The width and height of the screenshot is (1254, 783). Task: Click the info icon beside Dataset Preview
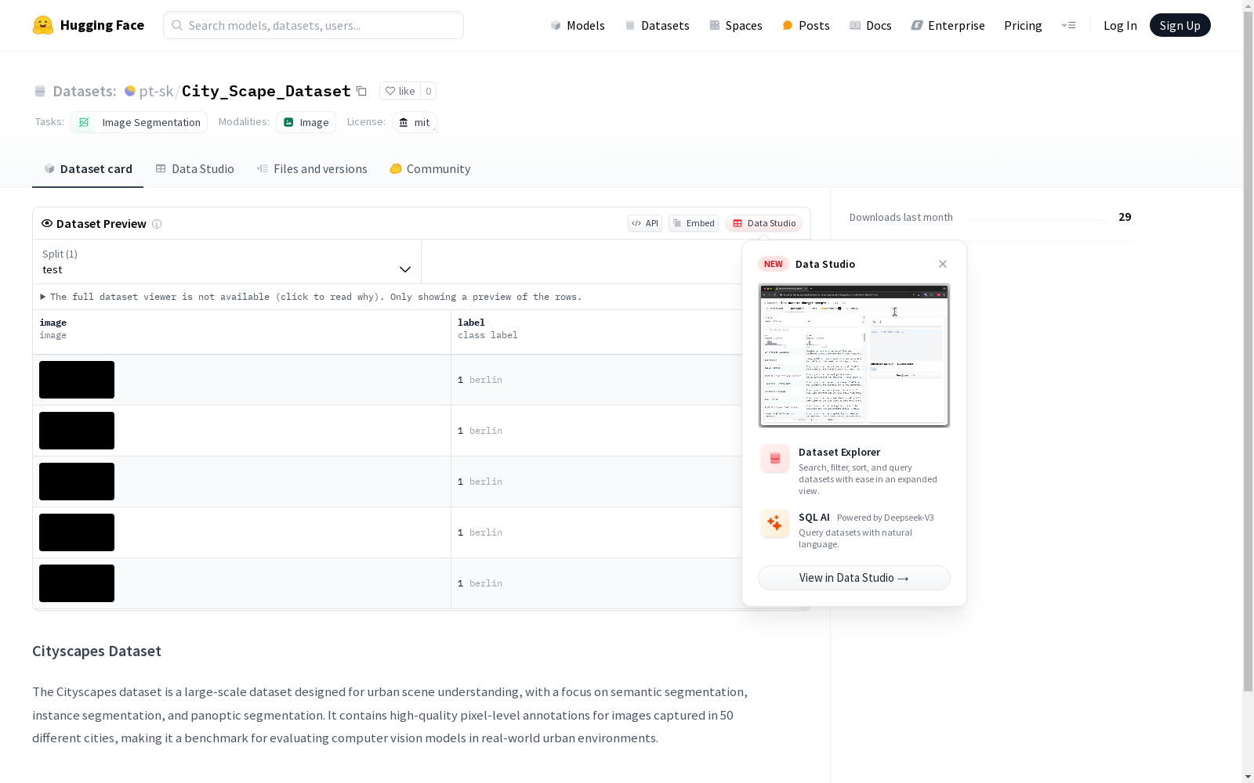click(x=157, y=224)
